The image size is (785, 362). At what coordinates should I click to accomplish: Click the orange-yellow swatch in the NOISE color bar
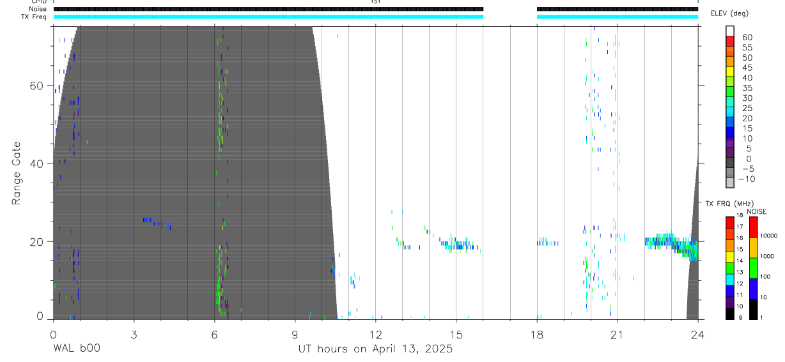point(753,248)
